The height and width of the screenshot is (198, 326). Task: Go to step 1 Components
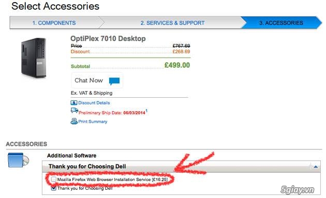[54, 23]
